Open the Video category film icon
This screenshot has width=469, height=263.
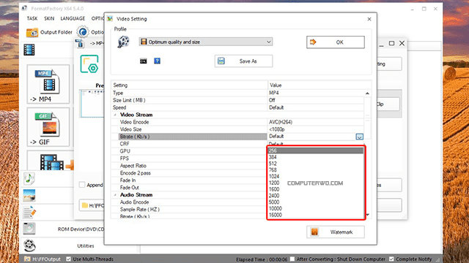pyautogui.click(x=29, y=50)
